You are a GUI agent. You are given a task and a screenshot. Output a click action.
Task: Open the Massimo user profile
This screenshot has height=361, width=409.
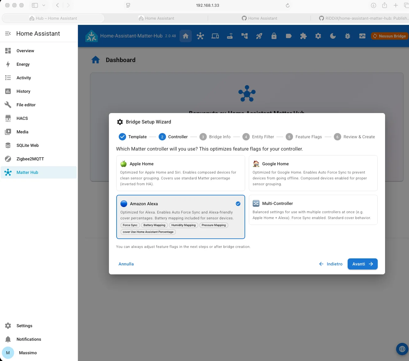tap(39, 353)
